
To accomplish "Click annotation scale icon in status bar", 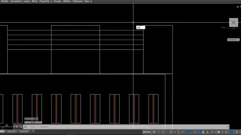I will point(207,132).
